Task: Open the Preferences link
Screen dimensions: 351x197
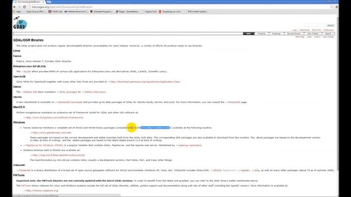Action: click(329, 30)
